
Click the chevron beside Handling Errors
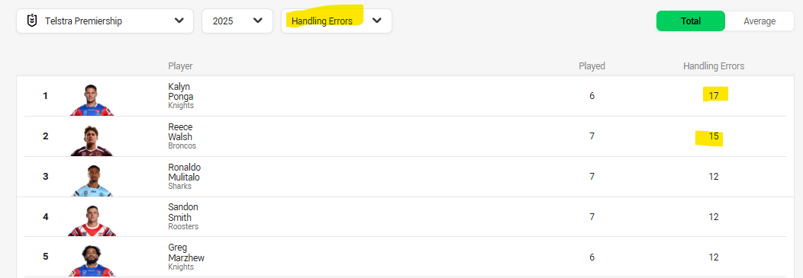(x=377, y=21)
